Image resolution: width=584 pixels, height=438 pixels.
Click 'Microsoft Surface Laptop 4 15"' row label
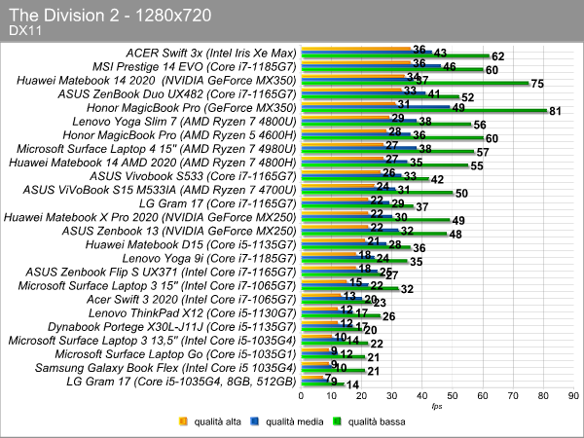coord(157,149)
